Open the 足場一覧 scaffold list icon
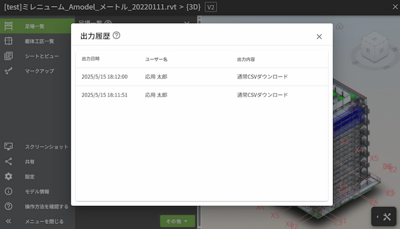Image resolution: width=400 pixels, height=229 pixels. 8,26
